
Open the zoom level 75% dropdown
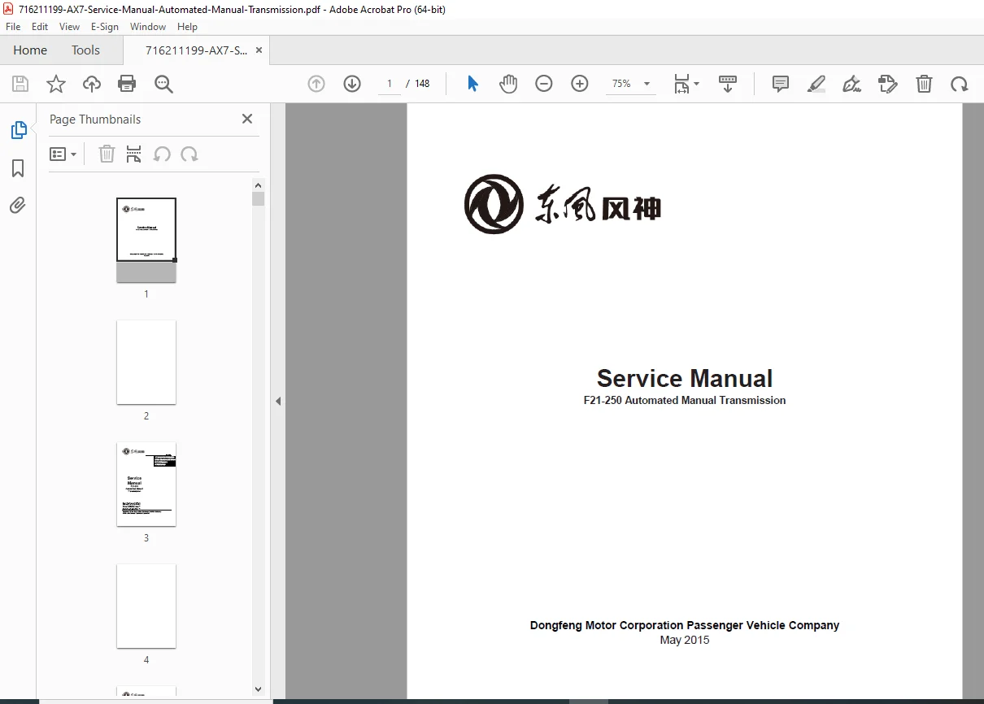pyautogui.click(x=631, y=84)
